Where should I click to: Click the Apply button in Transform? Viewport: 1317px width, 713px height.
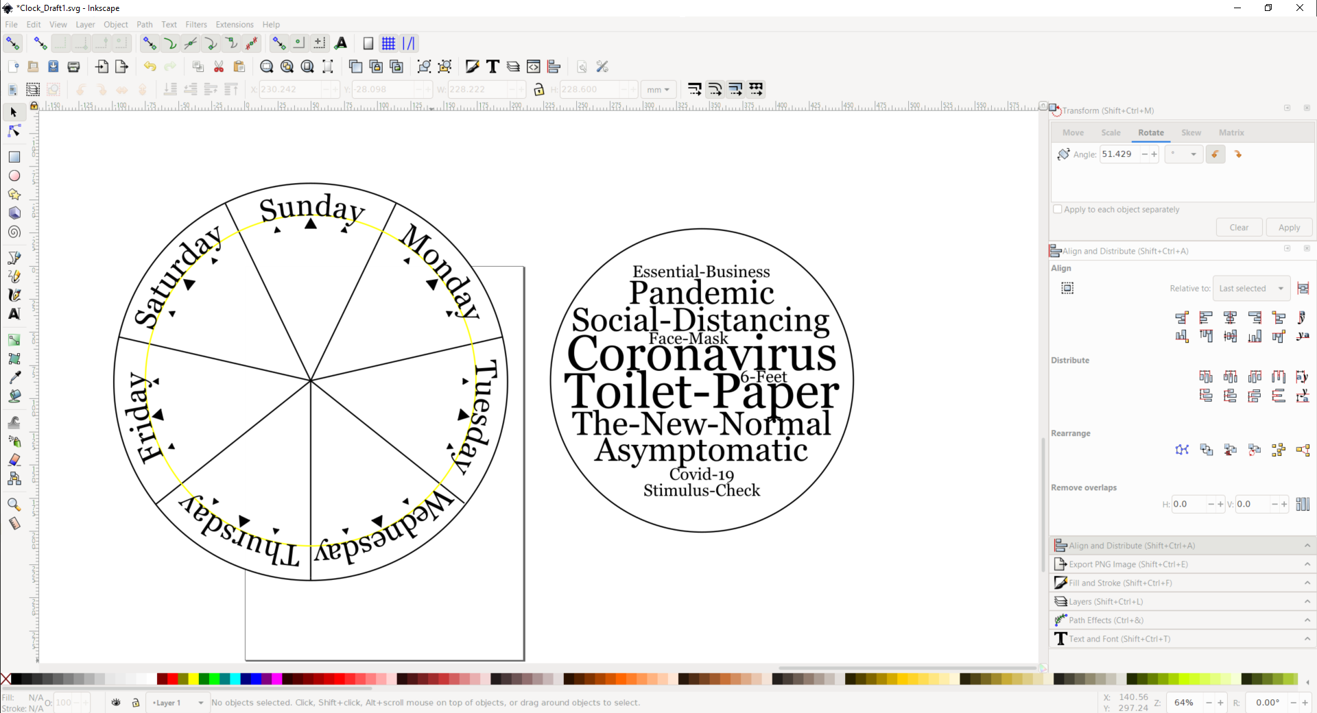tap(1289, 228)
